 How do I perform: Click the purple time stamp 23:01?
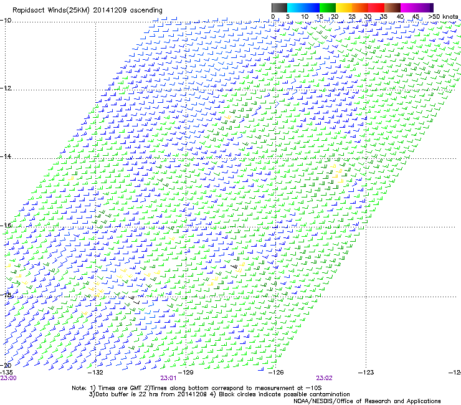coord(168,378)
